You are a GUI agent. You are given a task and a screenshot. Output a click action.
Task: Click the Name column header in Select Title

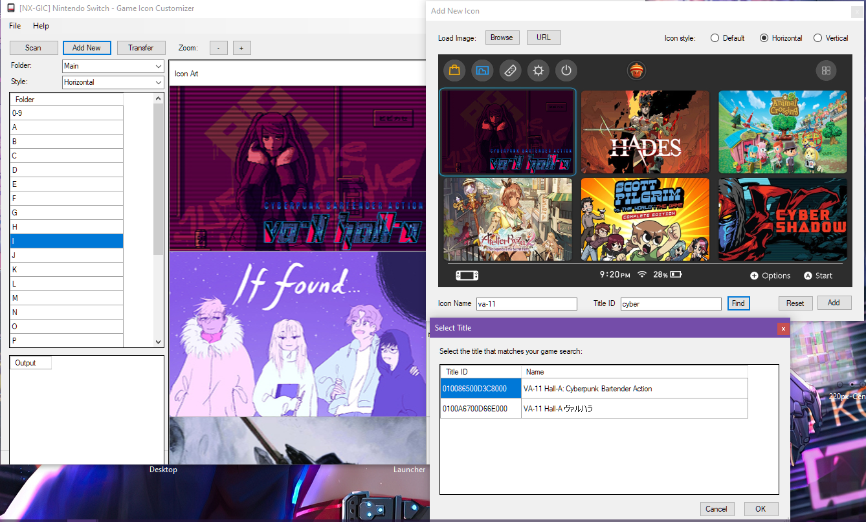(x=634, y=372)
